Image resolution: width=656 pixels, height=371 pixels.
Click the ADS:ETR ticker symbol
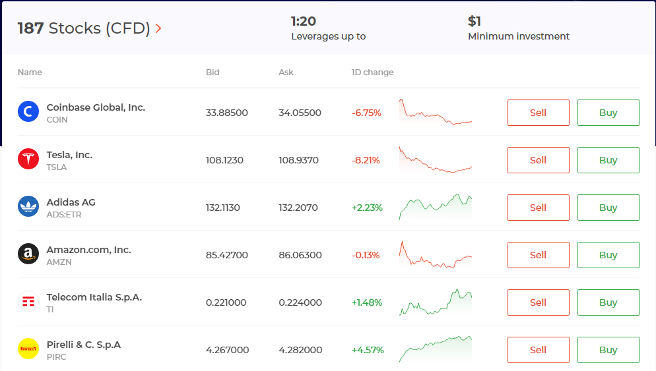pyautogui.click(x=64, y=215)
